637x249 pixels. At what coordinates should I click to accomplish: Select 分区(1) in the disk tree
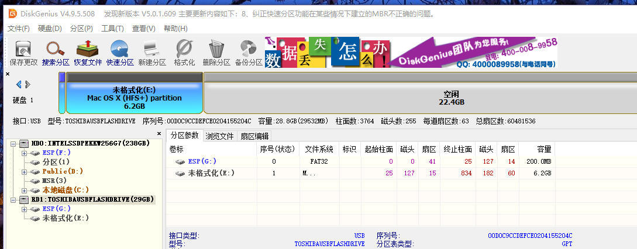56,162
